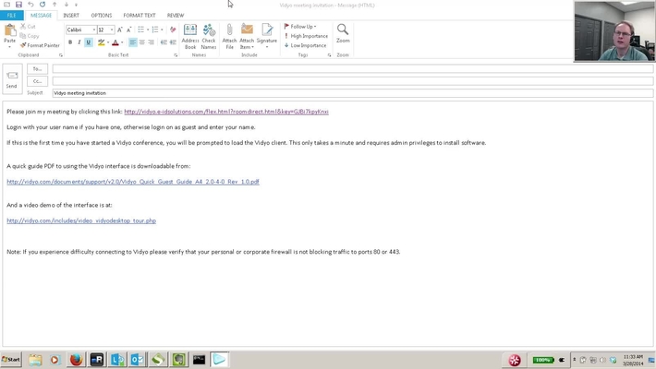Center align the text
656x369 pixels.
coord(142,42)
